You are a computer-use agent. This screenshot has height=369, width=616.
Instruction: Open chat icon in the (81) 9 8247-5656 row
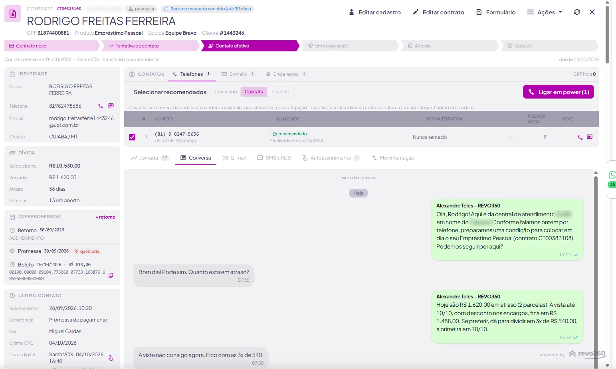tap(590, 137)
